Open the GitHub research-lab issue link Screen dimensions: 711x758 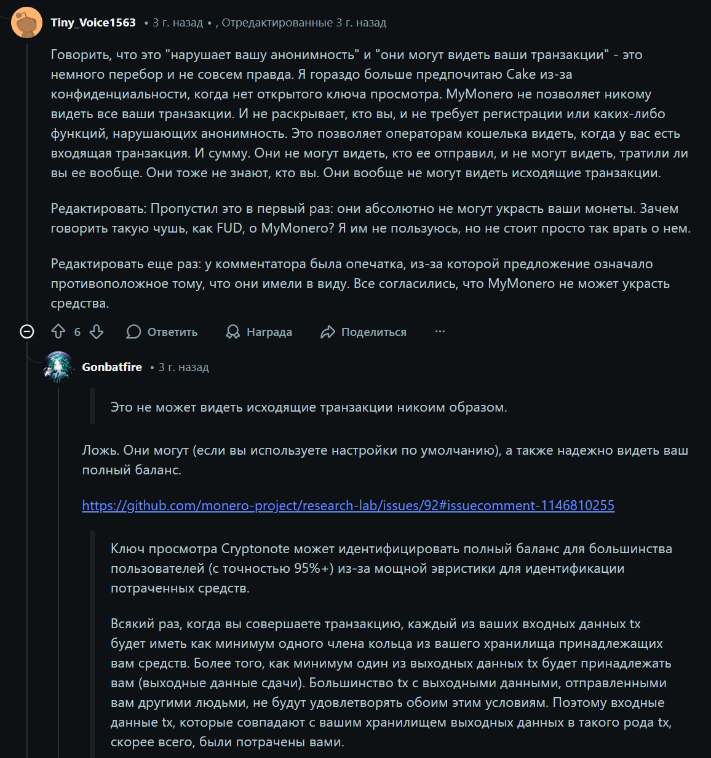348,506
